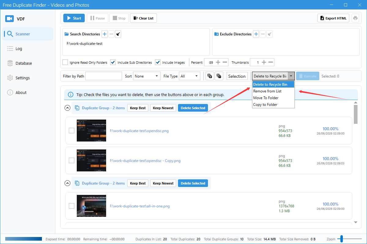Viewport: 367px width, 244px height.
Task: Click the info icon in the tip banner
Action: 71,95
